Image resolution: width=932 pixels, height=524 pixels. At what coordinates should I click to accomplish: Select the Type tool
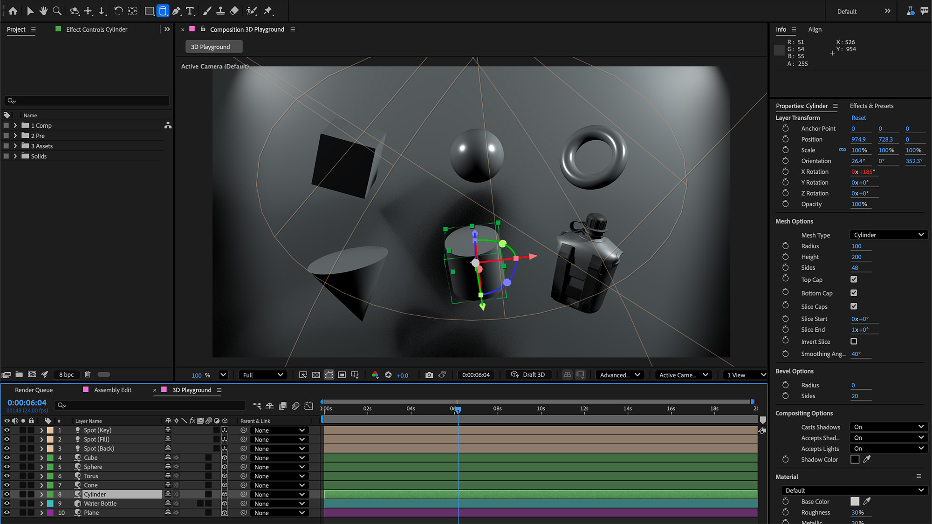click(x=190, y=11)
